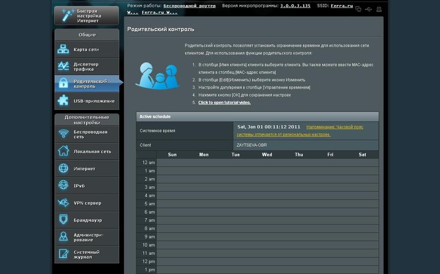Image resolution: width=440 pixels, height=274 pixels.
Task: Open the IPv6 settings icon
Action: tap(63, 186)
